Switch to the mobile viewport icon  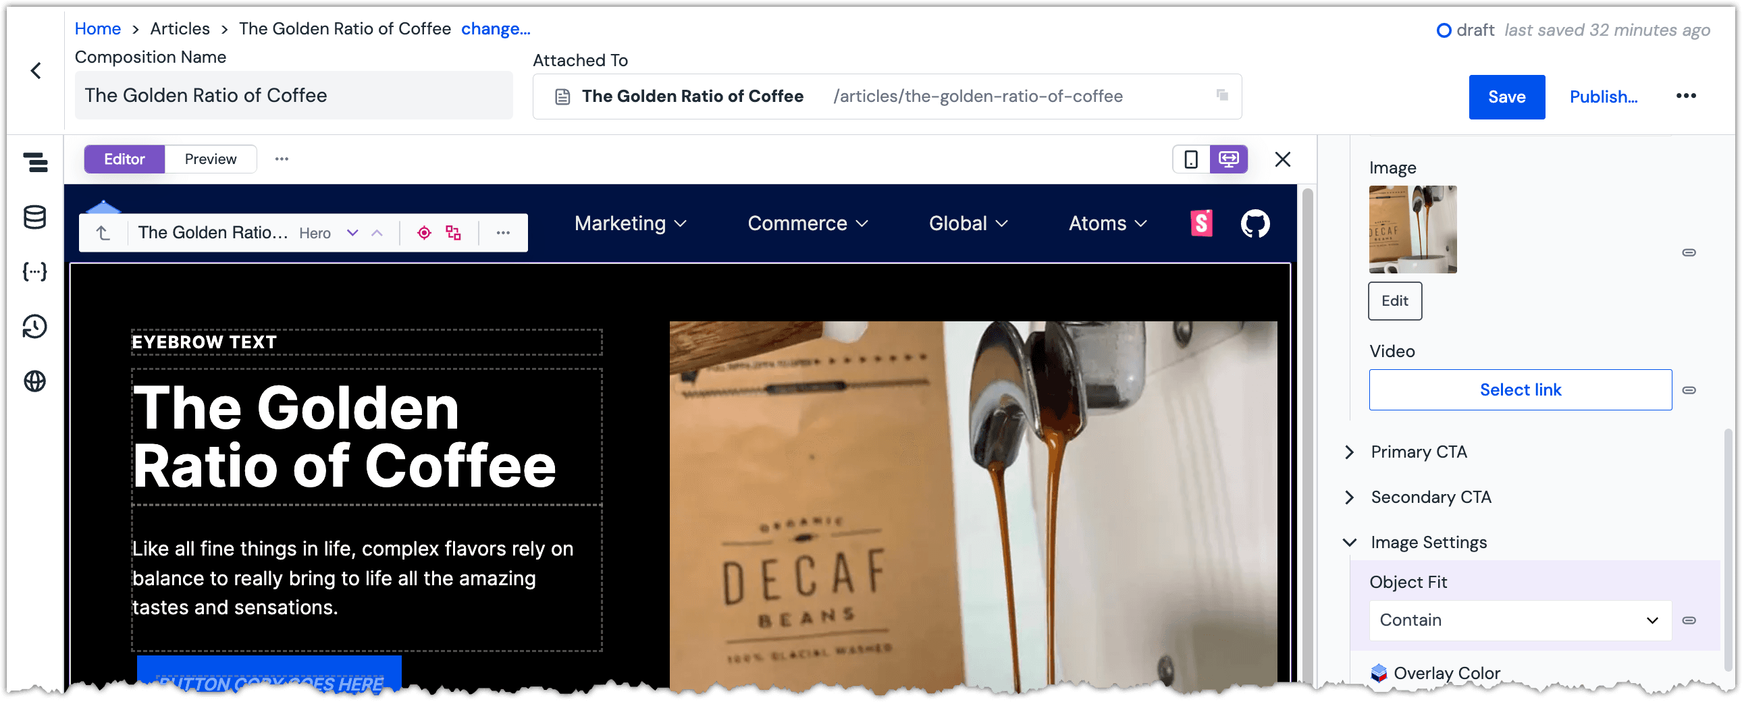1191,159
